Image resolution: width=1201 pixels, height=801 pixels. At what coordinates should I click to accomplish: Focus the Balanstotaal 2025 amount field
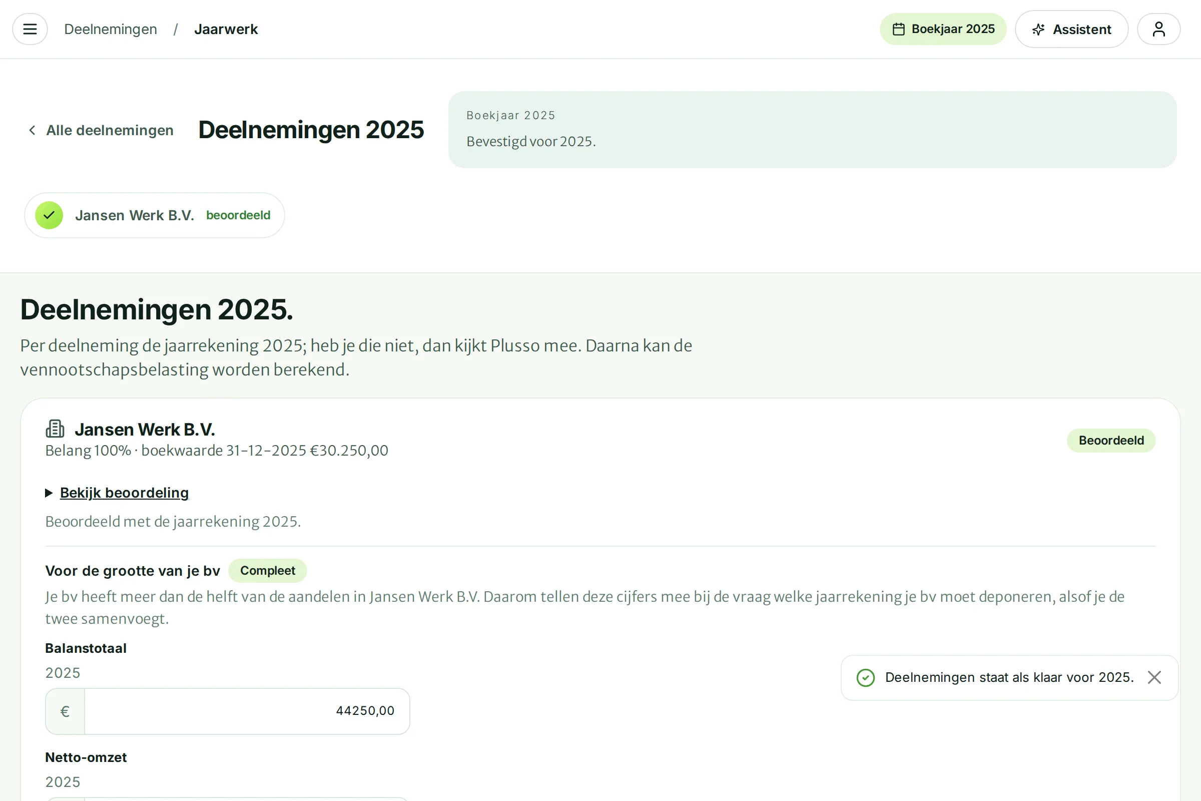tap(227, 711)
